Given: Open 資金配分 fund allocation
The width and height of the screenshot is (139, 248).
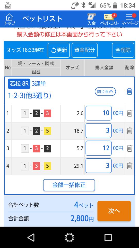Looking at the screenshot, I should (85, 50).
